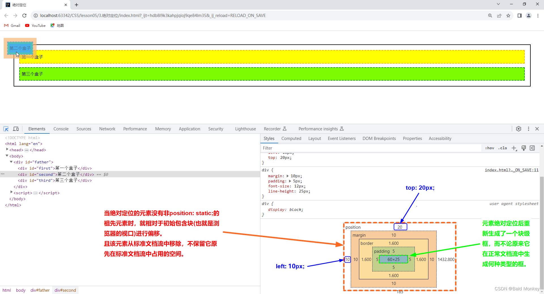Viewport: 544px width, 294px height.
Task: Open the Lighthouse tab
Action: point(245,129)
